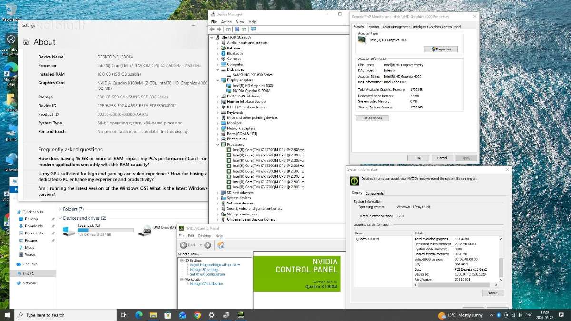Open the Action menu in Device Manager
This screenshot has height=321, width=571.
pos(226,22)
